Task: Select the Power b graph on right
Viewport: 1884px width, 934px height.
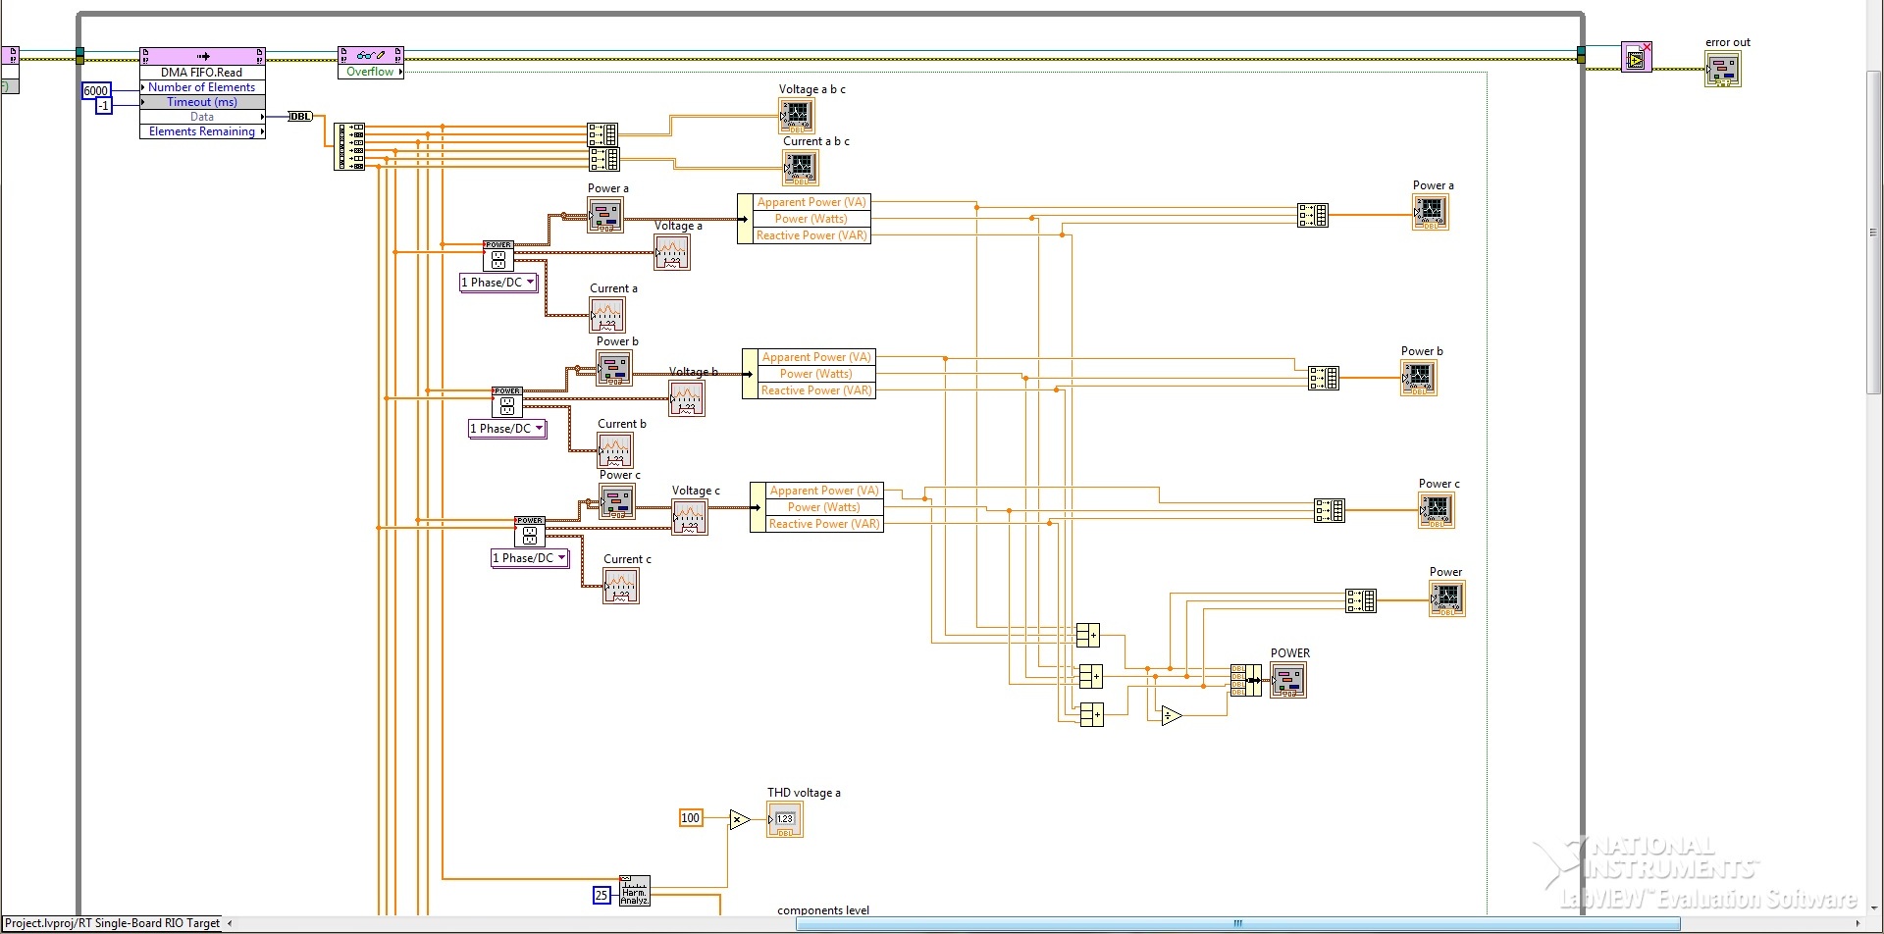Action: pos(1419,378)
